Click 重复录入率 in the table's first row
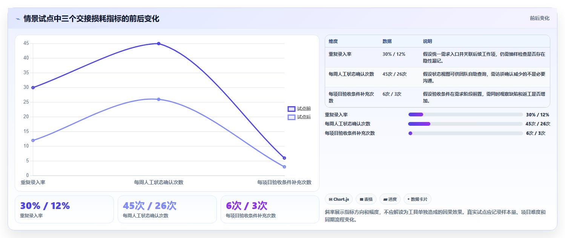Image resolution: width=565 pixels, height=238 pixels. pyautogui.click(x=340, y=54)
